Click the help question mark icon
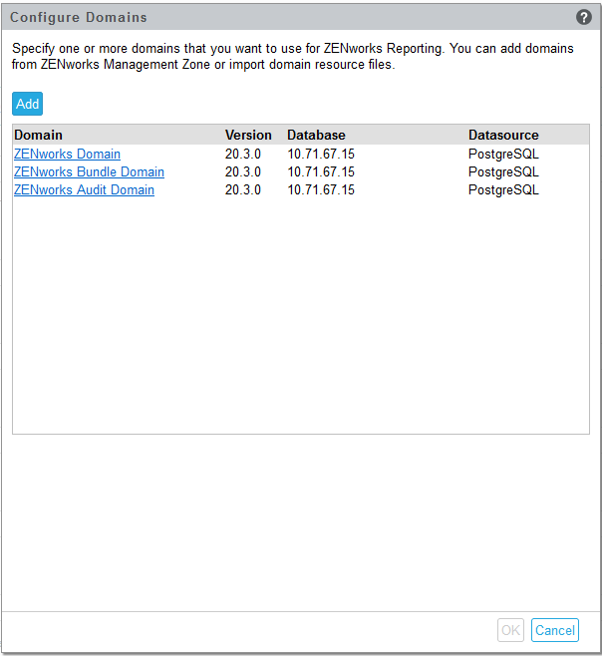Viewport: 602px width, 656px height. pyautogui.click(x=584, y=17)
